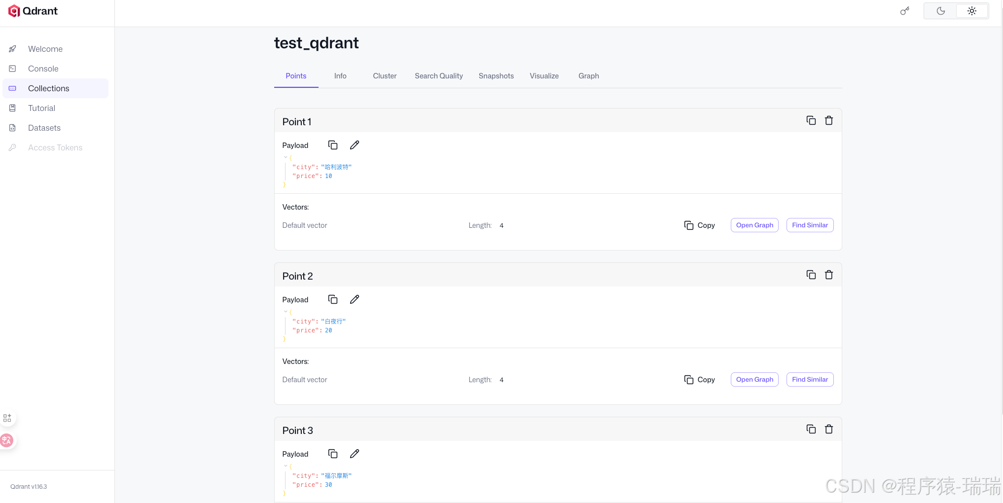The height and width of the screenshot is (503, 1003).
Task: Switch to dark mode with moon icon
Action: (x=940, y=11)
